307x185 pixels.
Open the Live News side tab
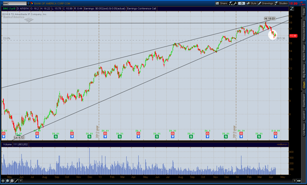(304, 129)
